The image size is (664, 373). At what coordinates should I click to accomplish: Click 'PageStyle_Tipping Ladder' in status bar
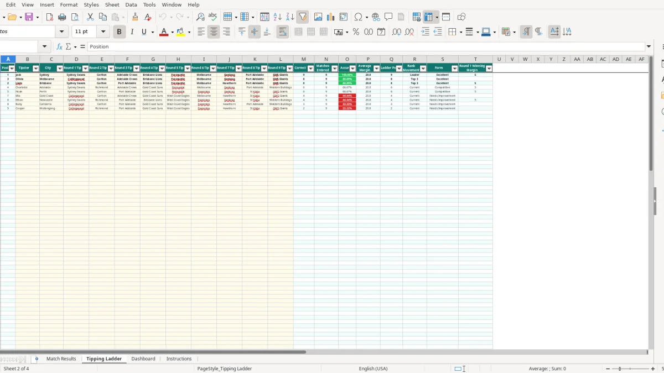coord(225,369)
